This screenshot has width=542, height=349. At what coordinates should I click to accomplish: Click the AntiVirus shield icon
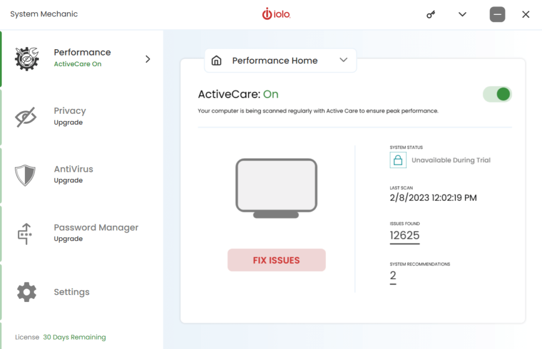coord(25,176)
